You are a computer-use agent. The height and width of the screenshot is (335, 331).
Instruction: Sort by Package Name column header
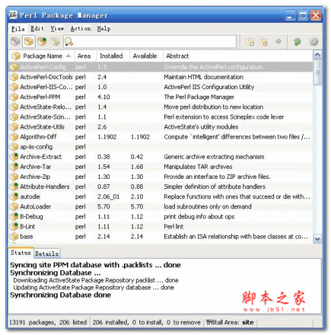pyautogui.click(x=42, y=56)
